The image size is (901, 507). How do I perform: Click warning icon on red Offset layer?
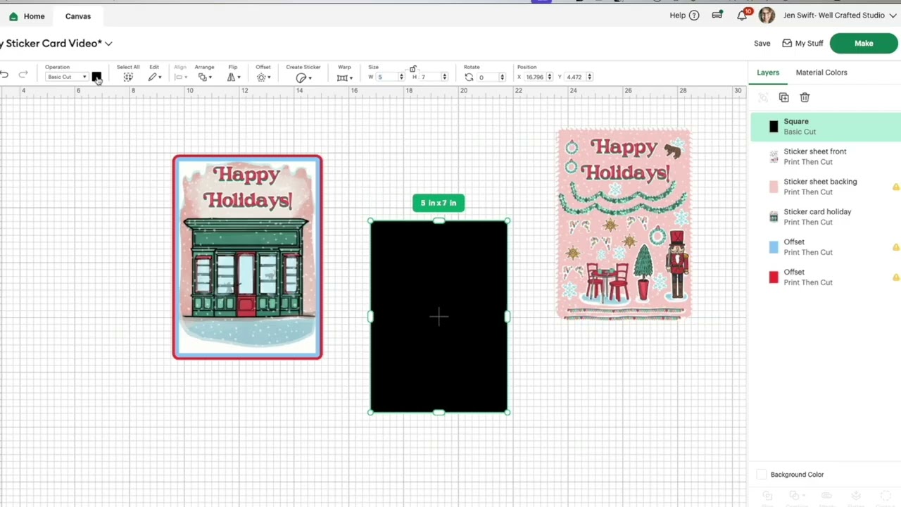[x=895, y=277]
